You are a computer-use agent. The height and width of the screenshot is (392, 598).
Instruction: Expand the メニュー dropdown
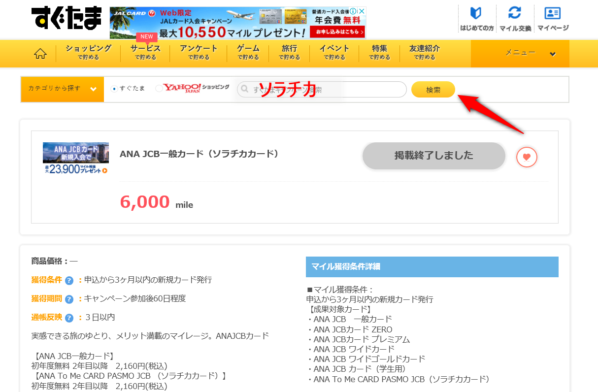point(520,54)
